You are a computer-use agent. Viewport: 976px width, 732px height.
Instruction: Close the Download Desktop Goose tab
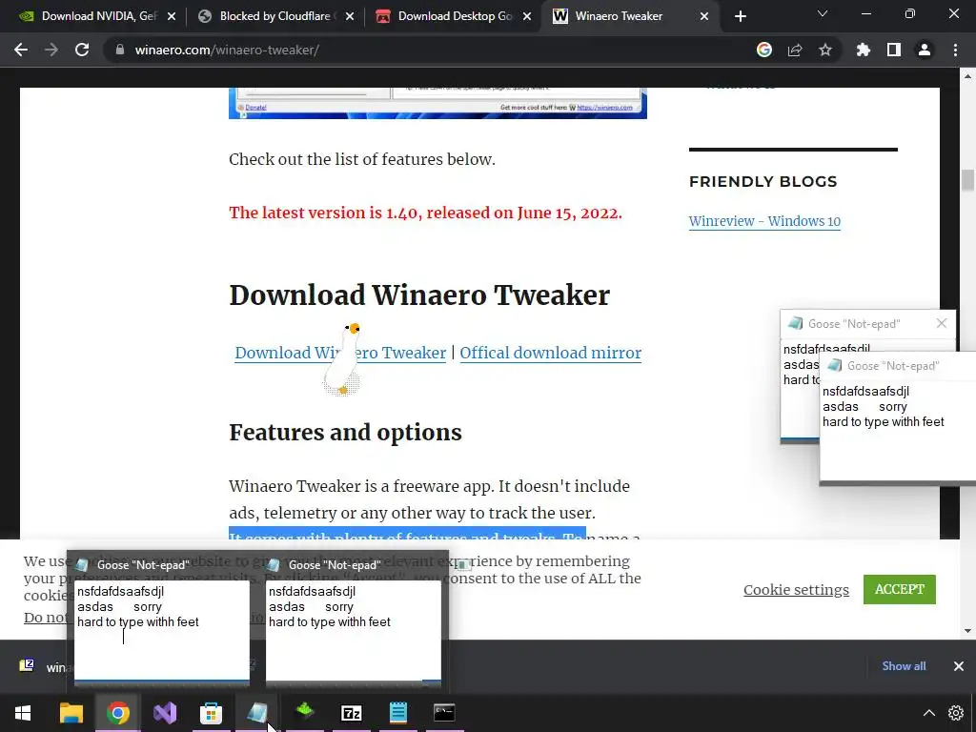tap(527, 16)
